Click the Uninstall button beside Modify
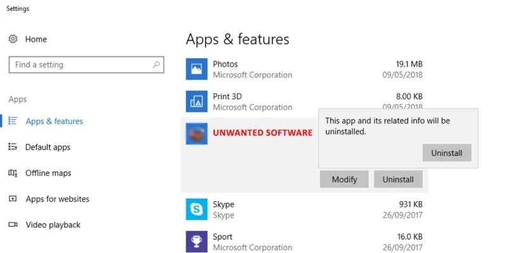 pos(398,179)
